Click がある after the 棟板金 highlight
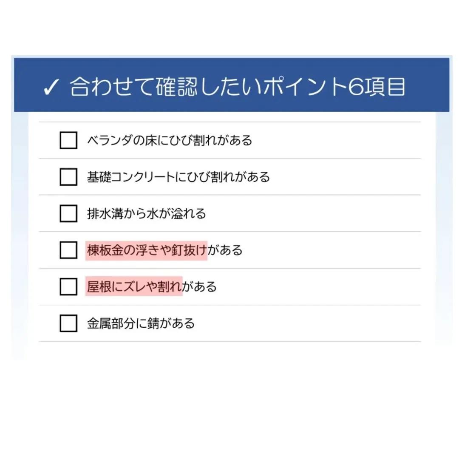459x459 pixels. 225,250
